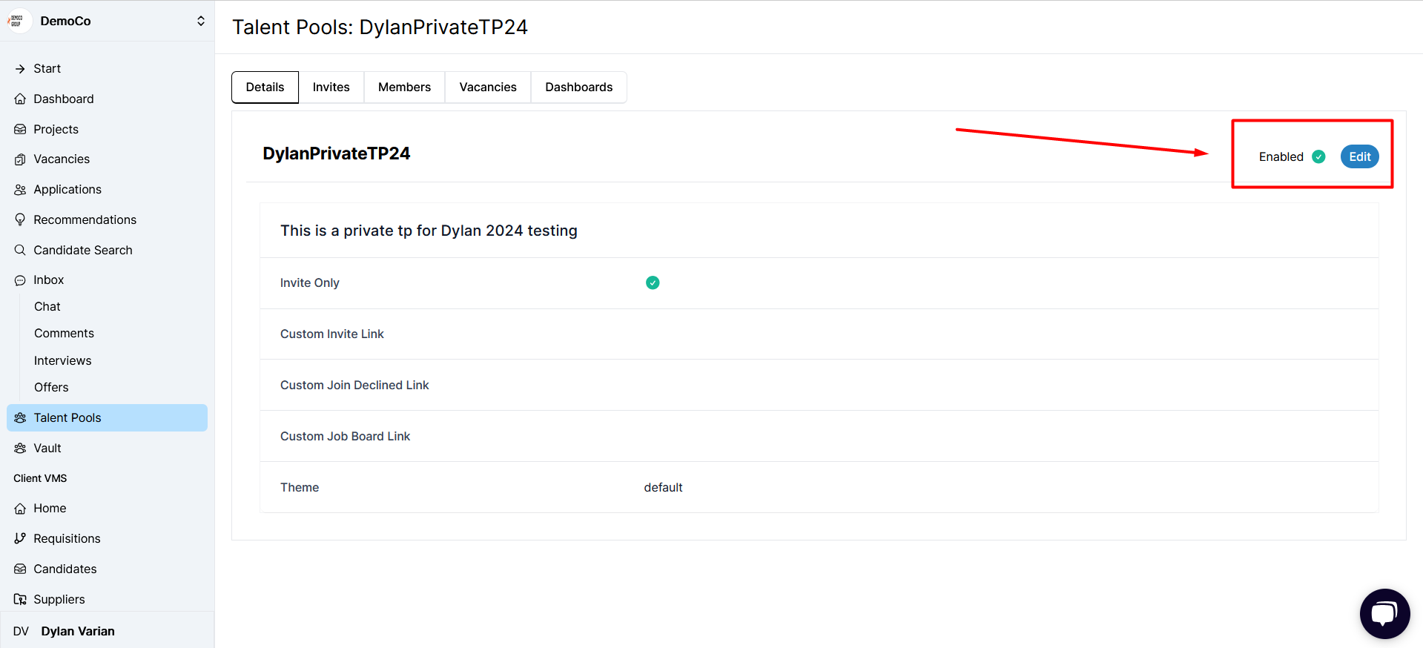Screen dimensions: 1423x648
Task: Switch to the Invites tab
Action: tap(331, 87)
